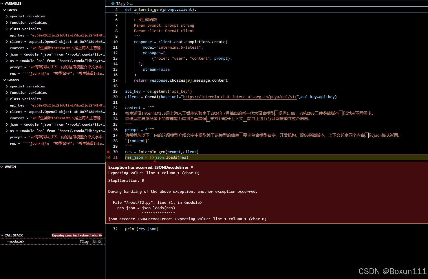Click the return response.choices line
The height and width of the screenshot is (279, 428).
[x=181, y=80]
